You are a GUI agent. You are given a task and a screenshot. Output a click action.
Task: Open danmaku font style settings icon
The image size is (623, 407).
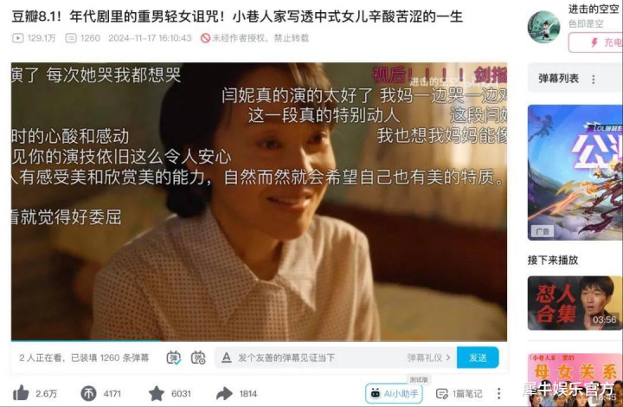click(x=227, y=358)
